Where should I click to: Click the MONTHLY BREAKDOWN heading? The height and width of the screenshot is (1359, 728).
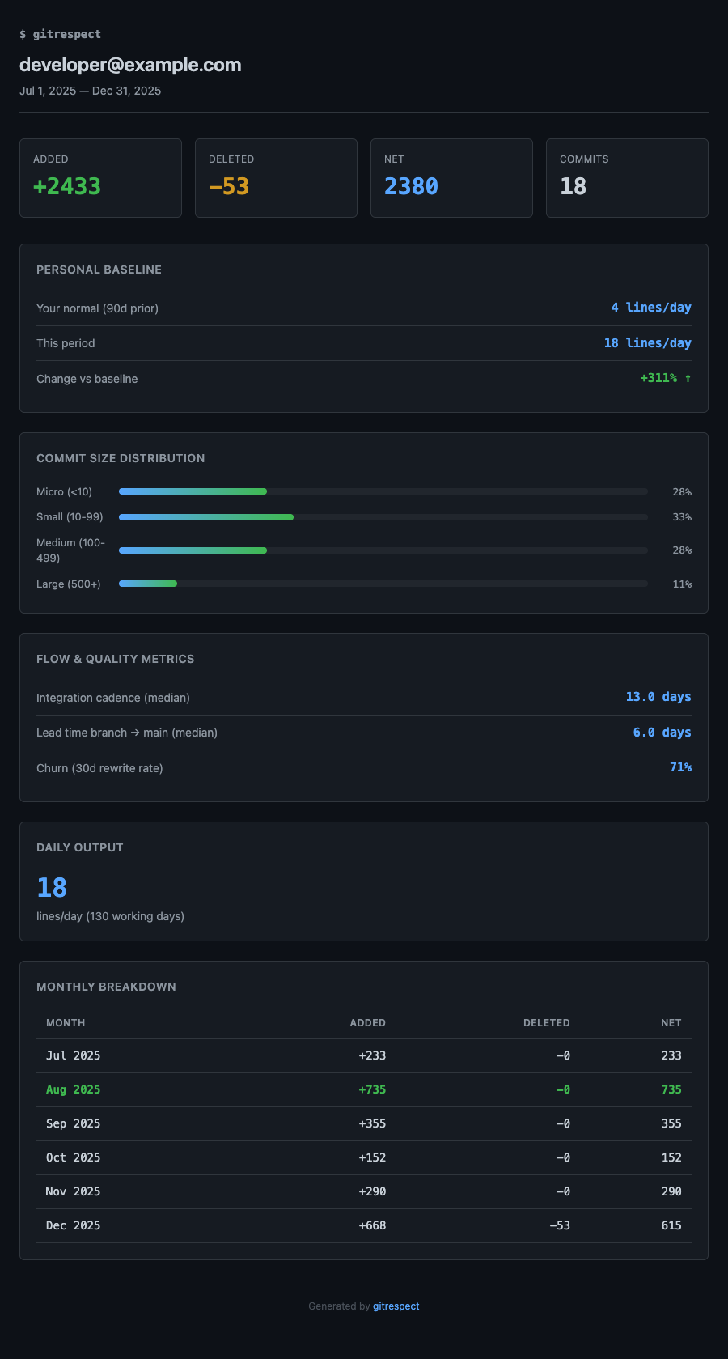coord(106,987)
